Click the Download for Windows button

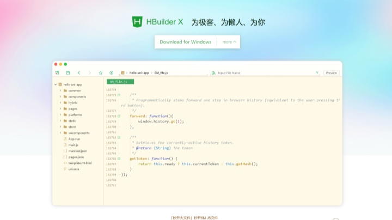(186, 42)
